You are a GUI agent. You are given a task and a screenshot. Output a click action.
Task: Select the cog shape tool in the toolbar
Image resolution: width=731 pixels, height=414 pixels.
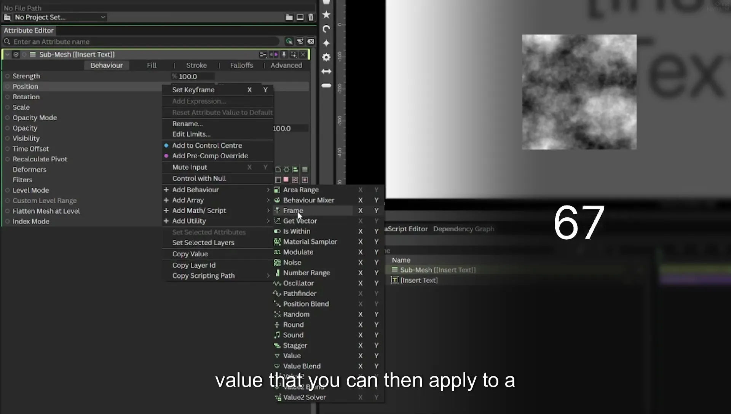click(x=326, y=57)
